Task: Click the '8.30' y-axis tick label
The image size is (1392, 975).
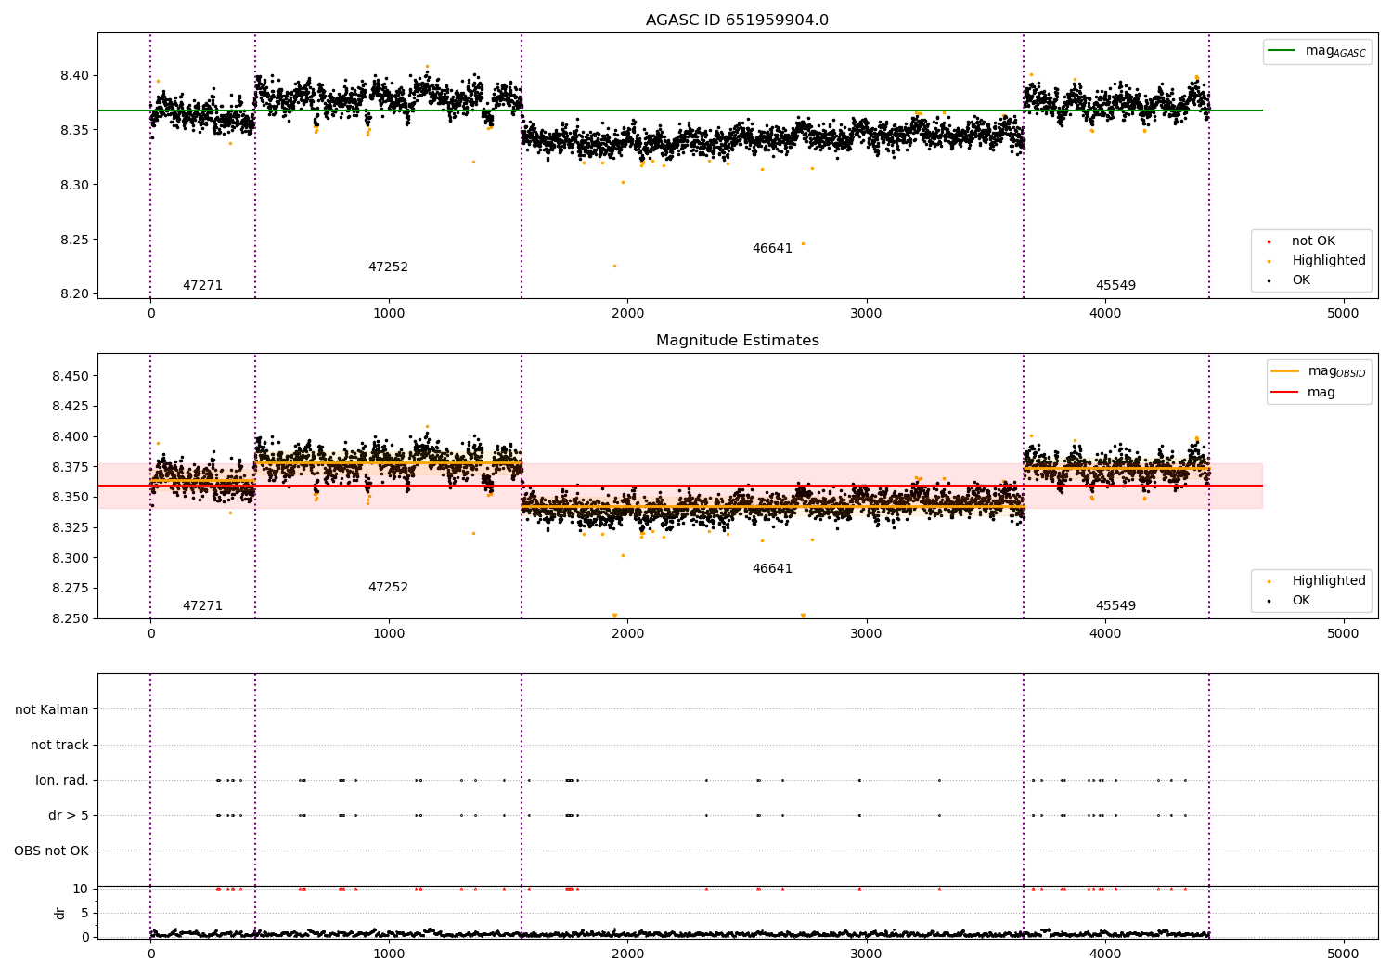Action: pos(75,186)
